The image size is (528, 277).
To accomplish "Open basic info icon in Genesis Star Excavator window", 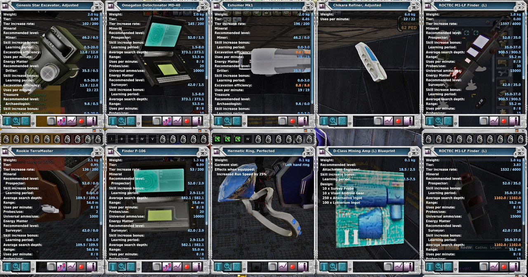I will point(7,121).
